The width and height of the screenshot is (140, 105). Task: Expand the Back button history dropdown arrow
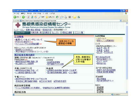pyautogui.click(x=20, y=17)
